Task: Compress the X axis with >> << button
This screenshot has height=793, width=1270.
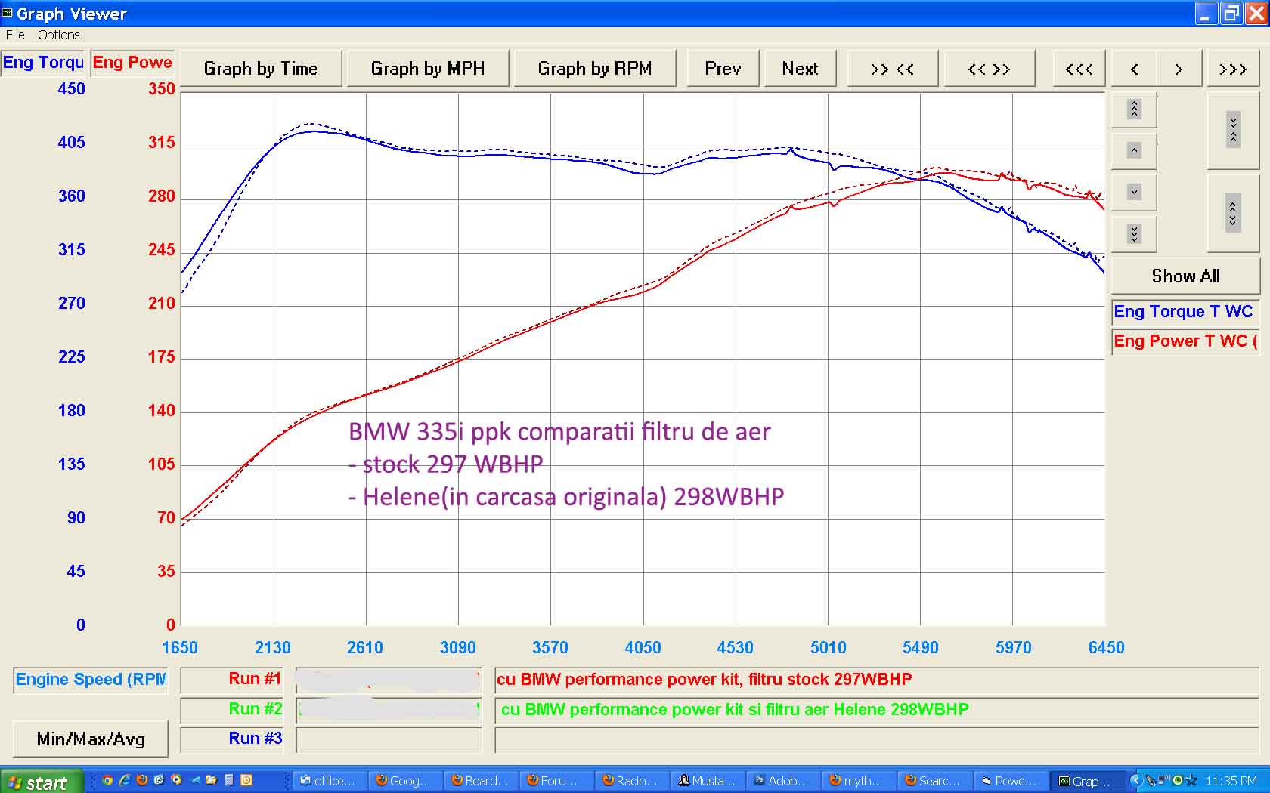Action: pyautogui.click(x=893, y=69)
